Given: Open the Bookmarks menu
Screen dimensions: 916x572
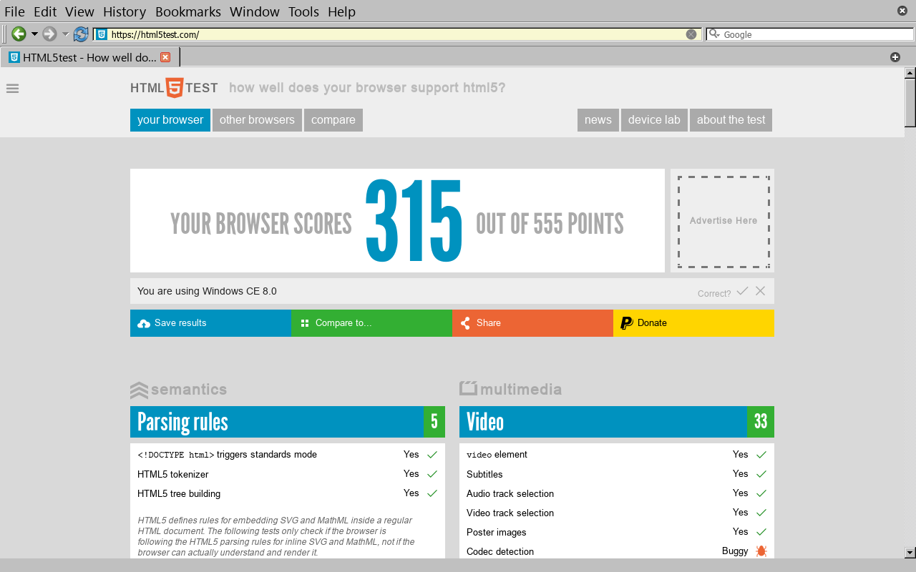Looking at the screenshot, I should point(188,11).
